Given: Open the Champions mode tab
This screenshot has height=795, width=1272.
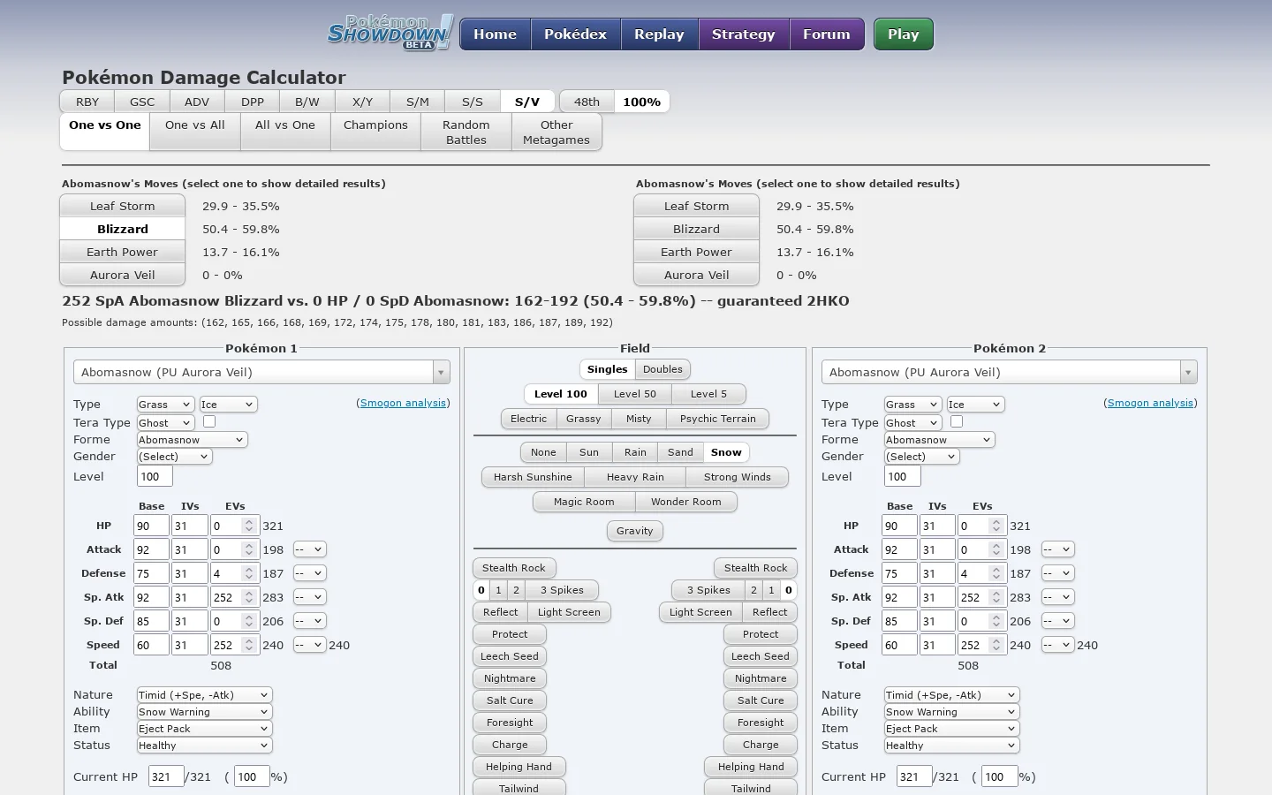Looking at the screenshot, I should click(x=375, y=132).
